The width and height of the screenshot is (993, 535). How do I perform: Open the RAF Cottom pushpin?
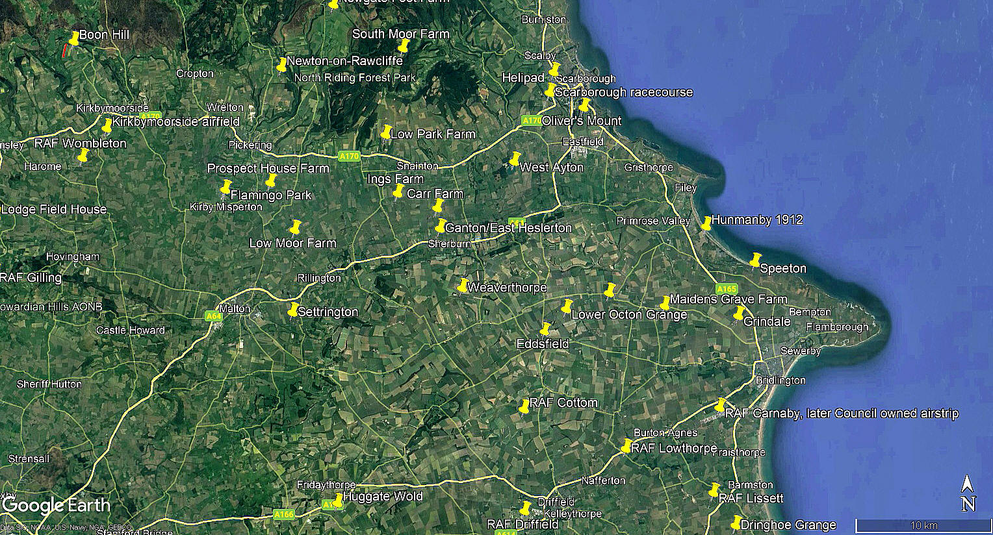point(524,406)
